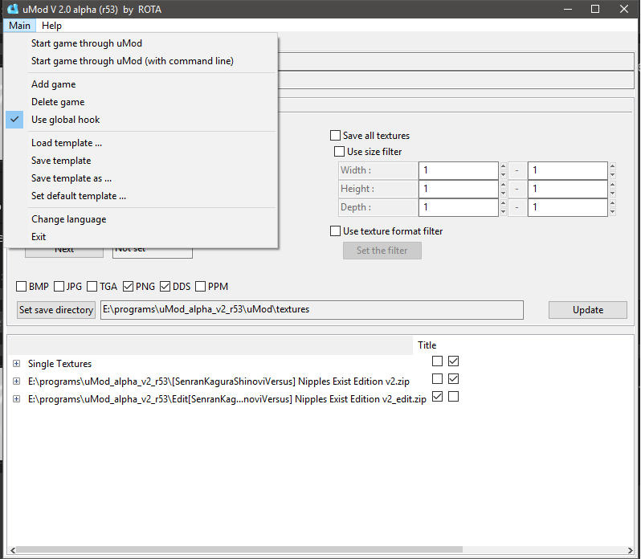Choose Start game through uMod

pyautogui.click(x=87, y=43)
